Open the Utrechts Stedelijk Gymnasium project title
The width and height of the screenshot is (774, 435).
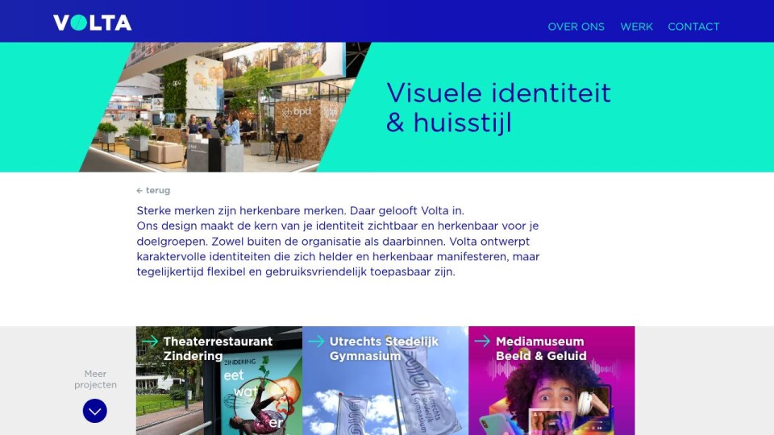coord(384,349)
